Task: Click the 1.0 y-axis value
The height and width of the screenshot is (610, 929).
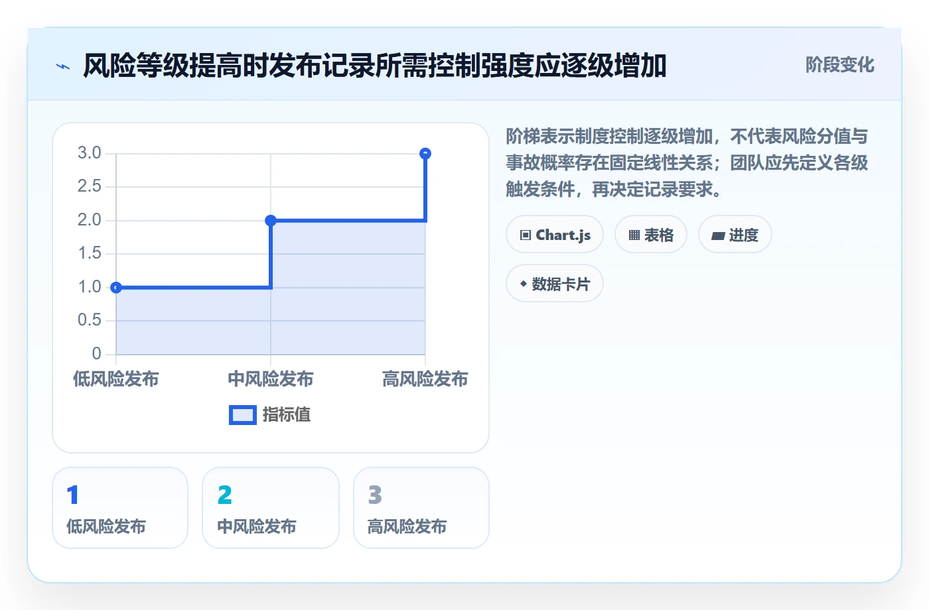Action: 90,287
